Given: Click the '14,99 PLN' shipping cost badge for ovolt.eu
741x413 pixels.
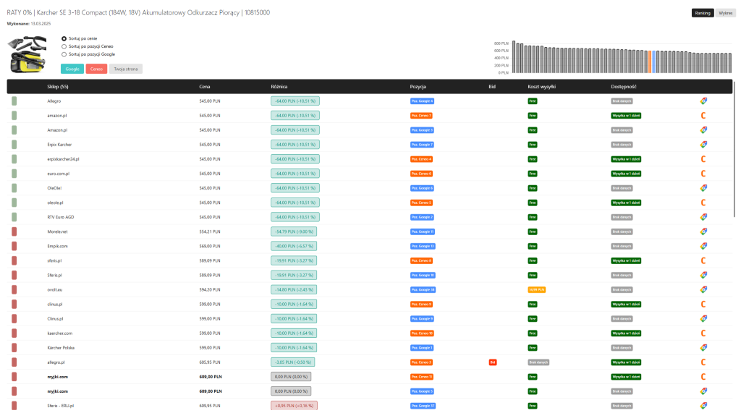Looking at the screenshot, I should click(536, 289).
